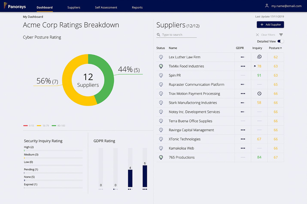
Task: Click the Add Supplier button
Action: 270,25
